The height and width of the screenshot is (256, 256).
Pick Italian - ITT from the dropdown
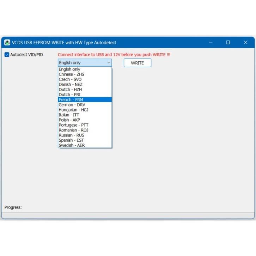(x=69, y=115)
